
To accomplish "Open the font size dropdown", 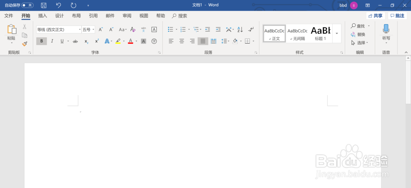I will pos(93,30).
